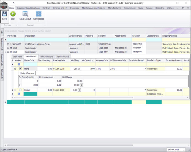Tick the Marked checkbox for Colour meter
This screenshot has width=191, height=152.
pyautogui.click(x=20, y=90)
